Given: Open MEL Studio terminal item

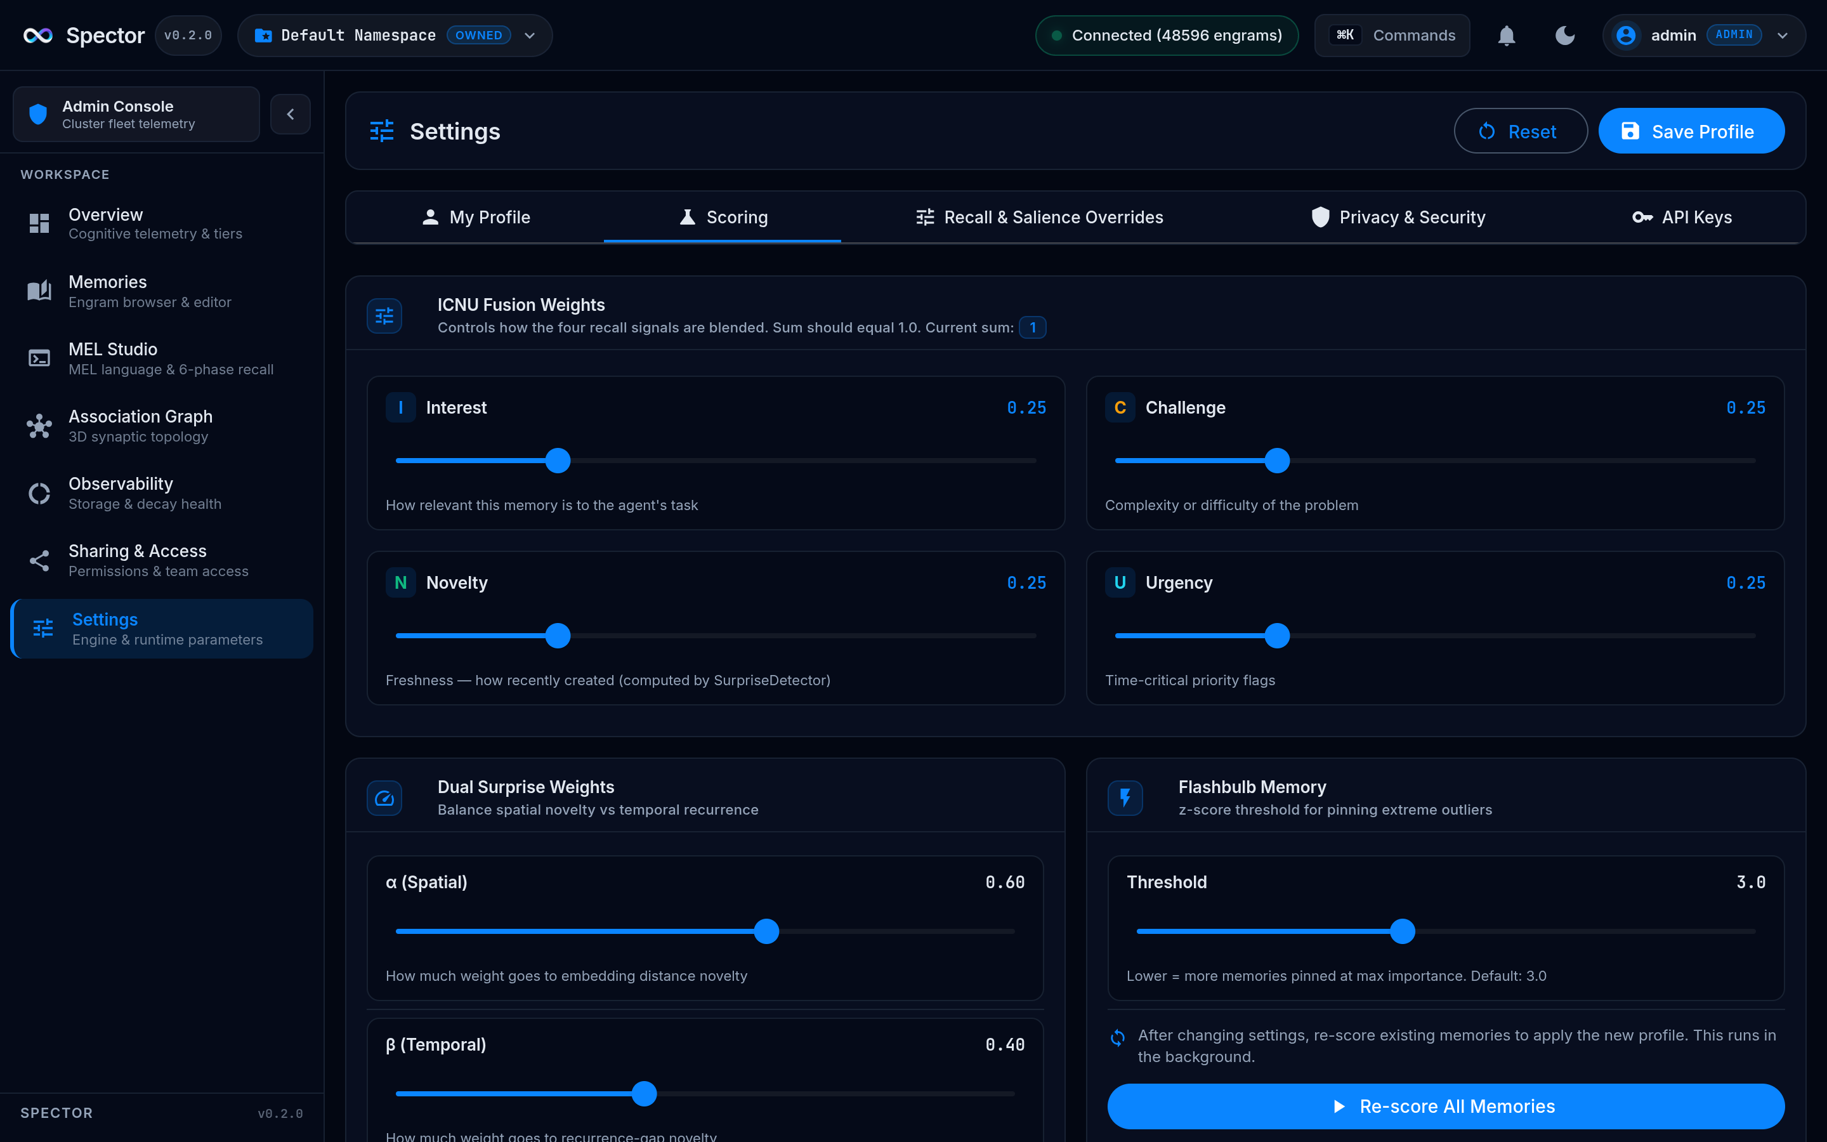Looking at the screenshot, I should pos(162,358).
